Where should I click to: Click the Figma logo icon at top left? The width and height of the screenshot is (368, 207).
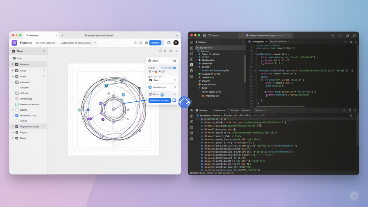point(14,42)
